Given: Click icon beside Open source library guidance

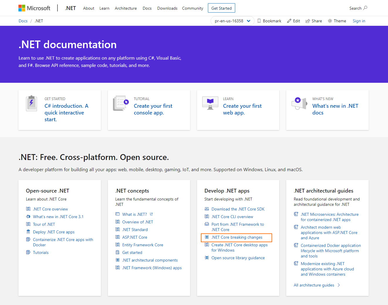Looking at the screenshot, I should (x=207, y=258).
